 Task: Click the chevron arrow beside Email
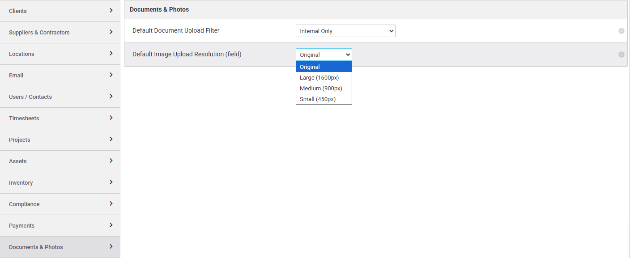111,75
